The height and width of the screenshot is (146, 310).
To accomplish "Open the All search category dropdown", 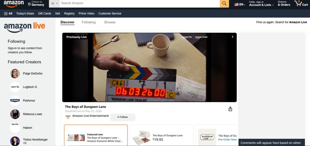I will pos(54,4).
